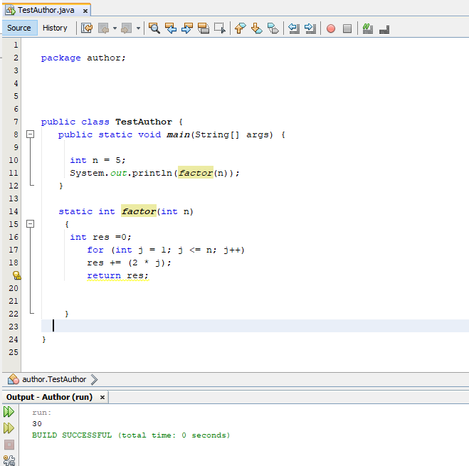This screenshot has height=466, width=469.
Task: Click 'res += (2 * j);' line
Action: (130, 263)
